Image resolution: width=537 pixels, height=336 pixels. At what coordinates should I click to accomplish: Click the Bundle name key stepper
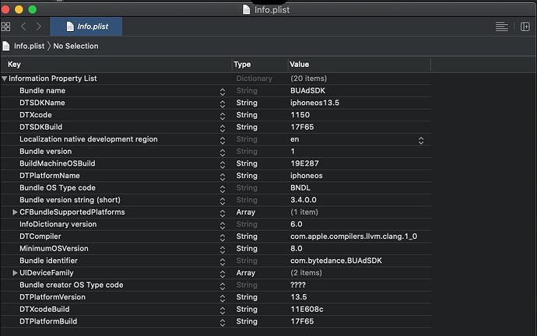click(223, 91)
